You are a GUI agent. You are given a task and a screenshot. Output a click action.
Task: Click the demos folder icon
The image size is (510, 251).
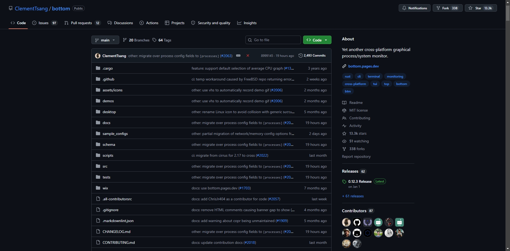point(98,101)
